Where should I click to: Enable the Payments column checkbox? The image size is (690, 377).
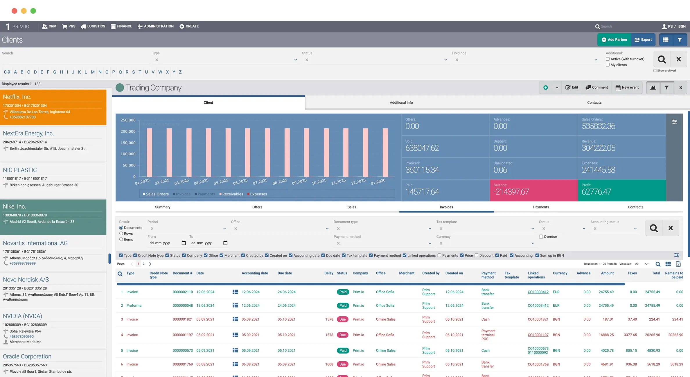pyautogui.click(x=439, y=255)
